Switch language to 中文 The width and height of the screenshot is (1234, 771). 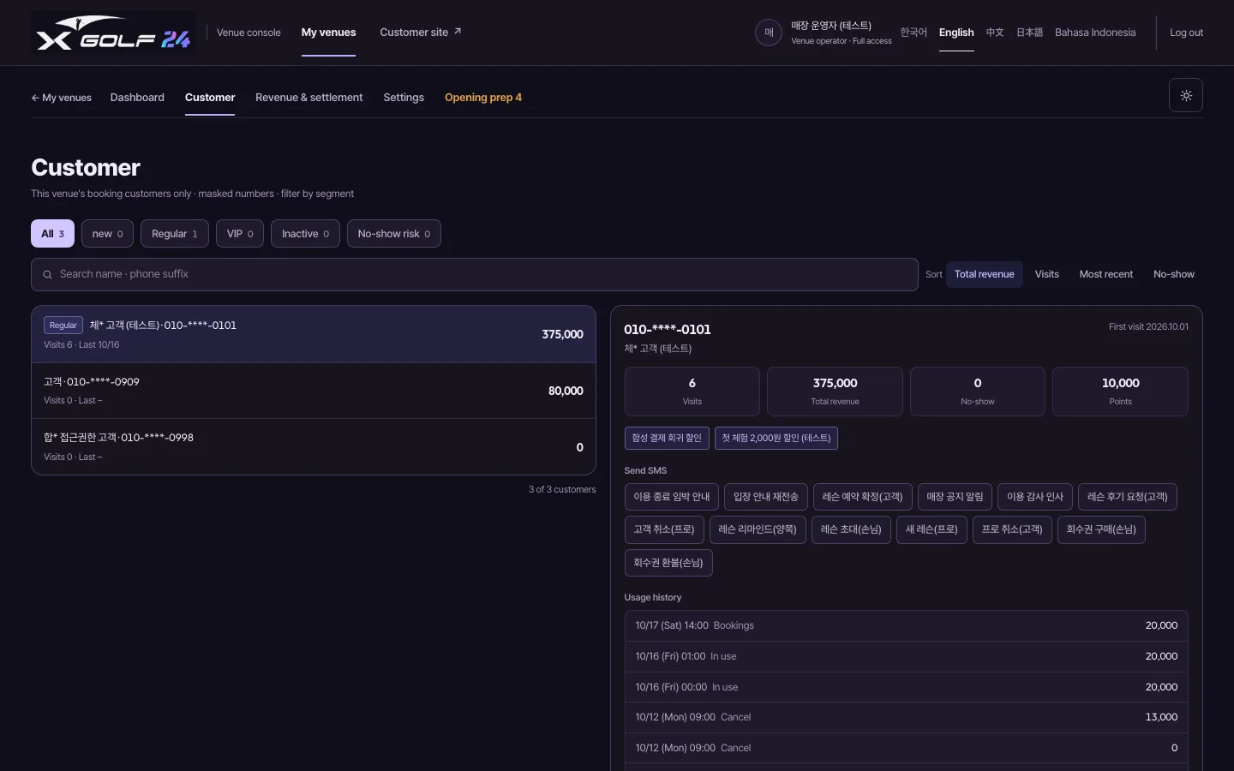click(995, 33)
